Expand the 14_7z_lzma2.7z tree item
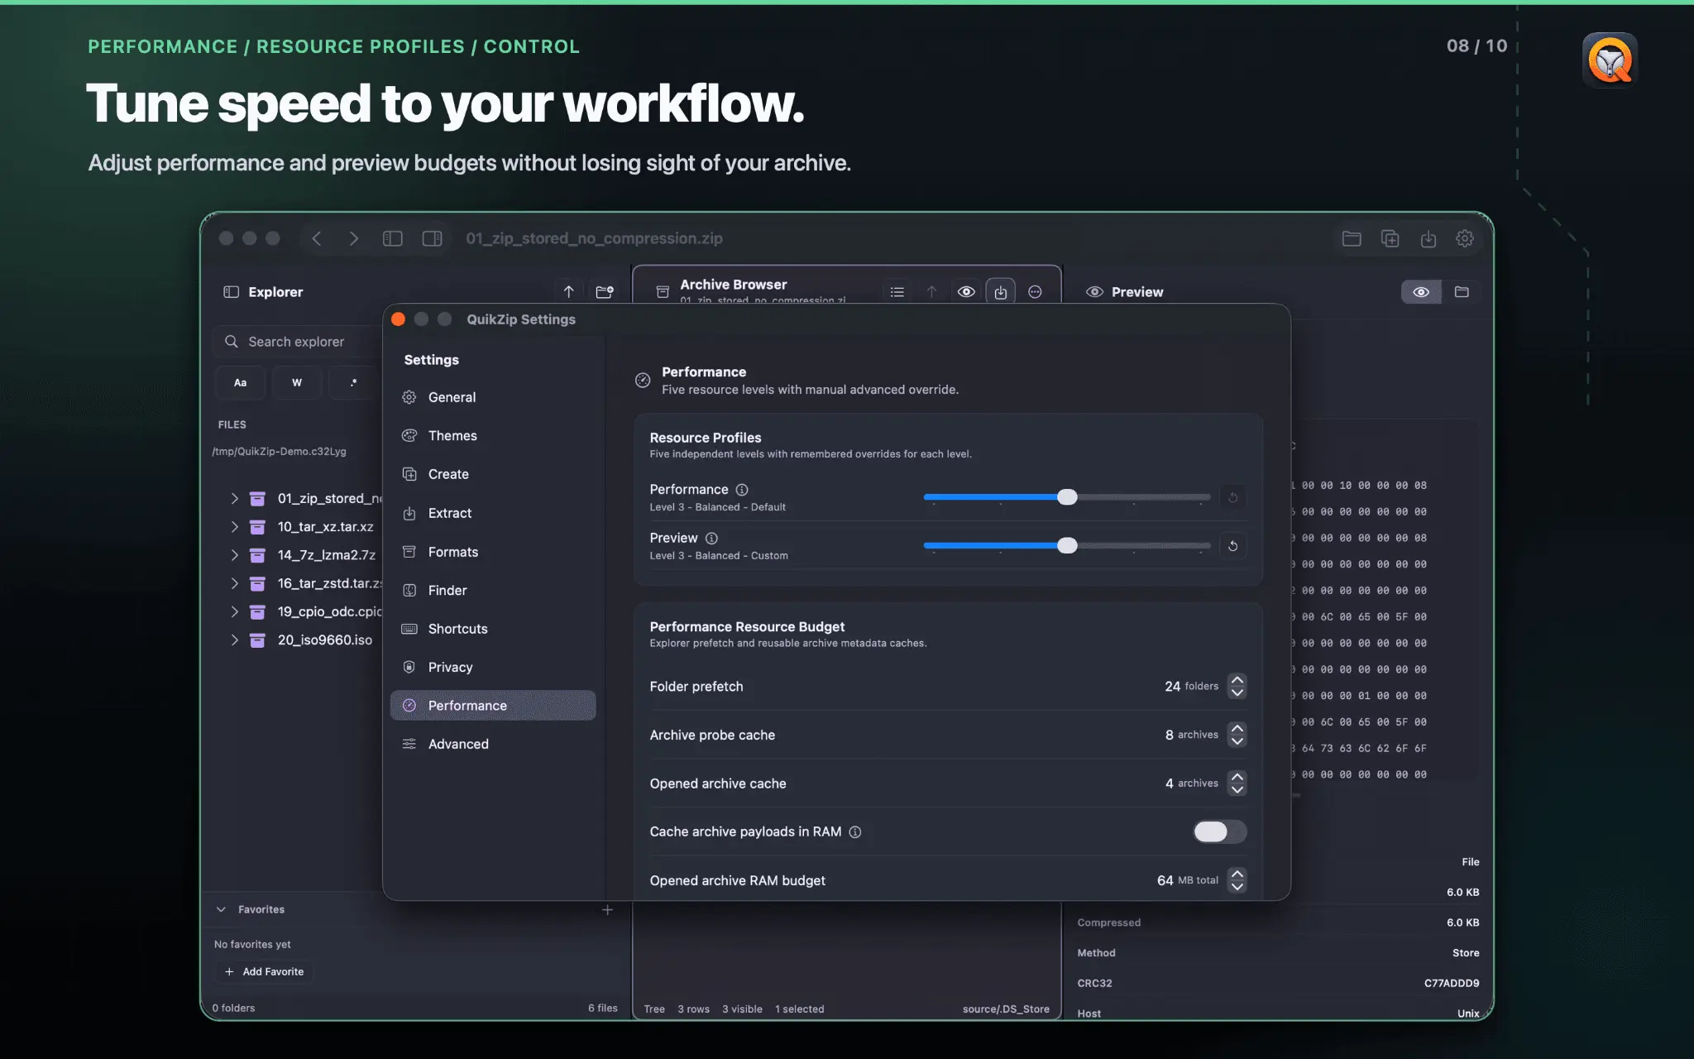This screenshot has width=1694, height=1059. click(x=234, y=554)
